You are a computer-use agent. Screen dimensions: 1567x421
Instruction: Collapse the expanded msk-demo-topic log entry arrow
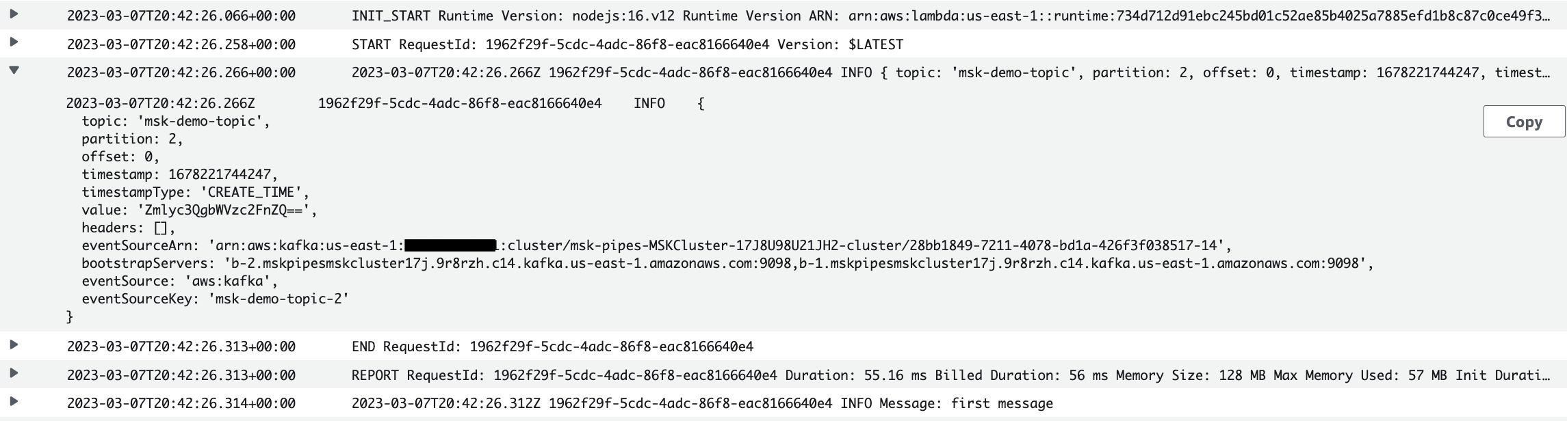point(14,70)
